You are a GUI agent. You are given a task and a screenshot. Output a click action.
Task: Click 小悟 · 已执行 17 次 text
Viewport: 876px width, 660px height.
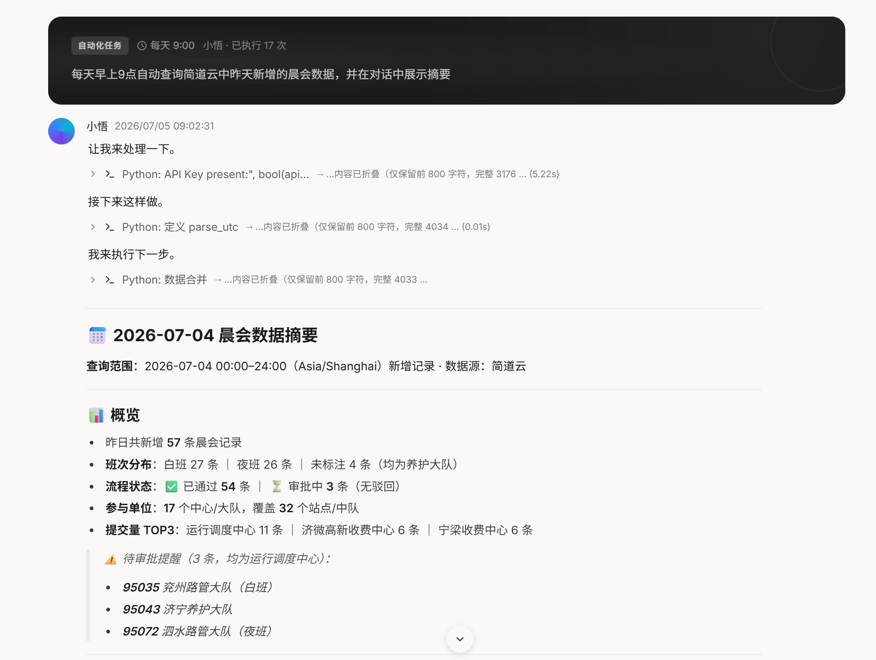pos(245,45)
